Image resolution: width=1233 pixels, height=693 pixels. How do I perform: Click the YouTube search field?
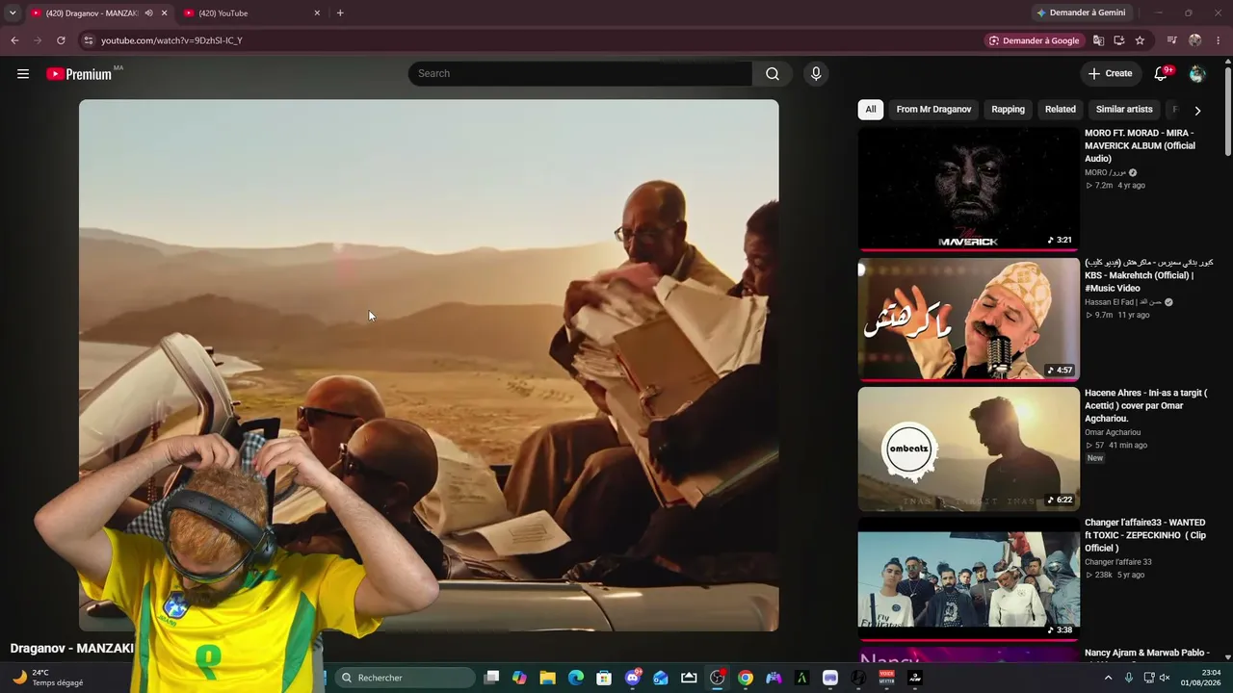[580, 74]
